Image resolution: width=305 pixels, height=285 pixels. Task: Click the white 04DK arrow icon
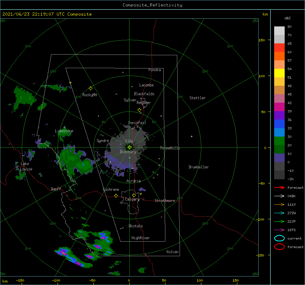279,196
